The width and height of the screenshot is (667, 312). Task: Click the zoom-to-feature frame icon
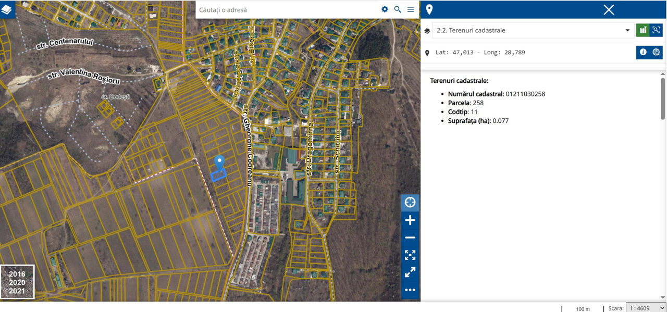(x=656, y=30)
